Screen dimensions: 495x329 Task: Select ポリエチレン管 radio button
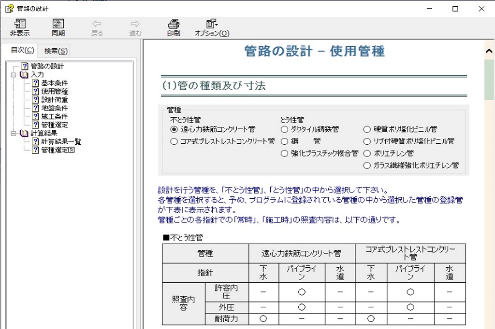[367, 153]
